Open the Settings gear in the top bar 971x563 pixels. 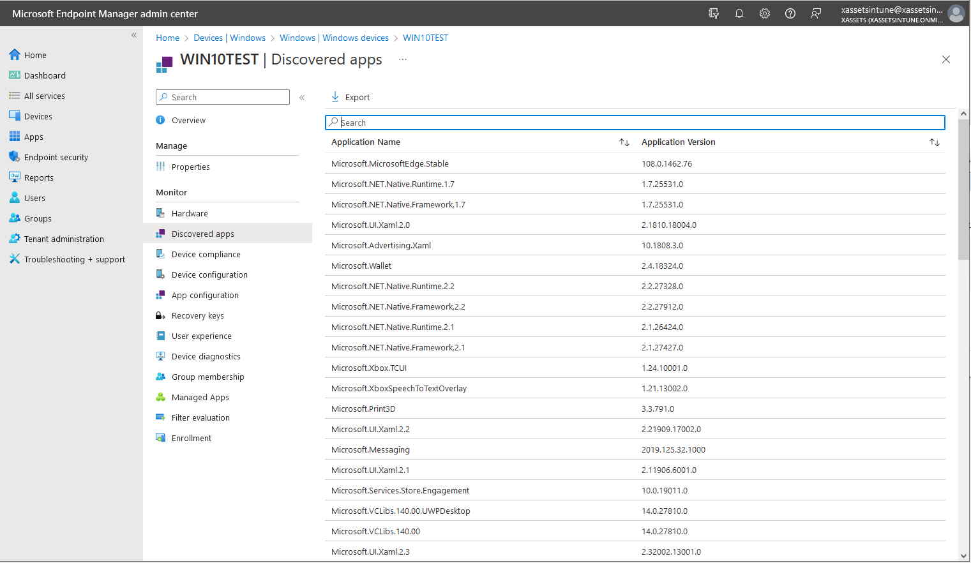point(765,13)
